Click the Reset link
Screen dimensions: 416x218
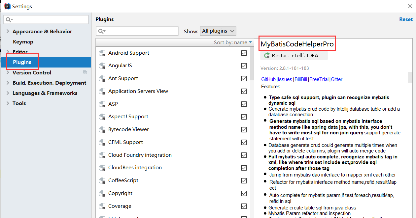pos(406,19)
